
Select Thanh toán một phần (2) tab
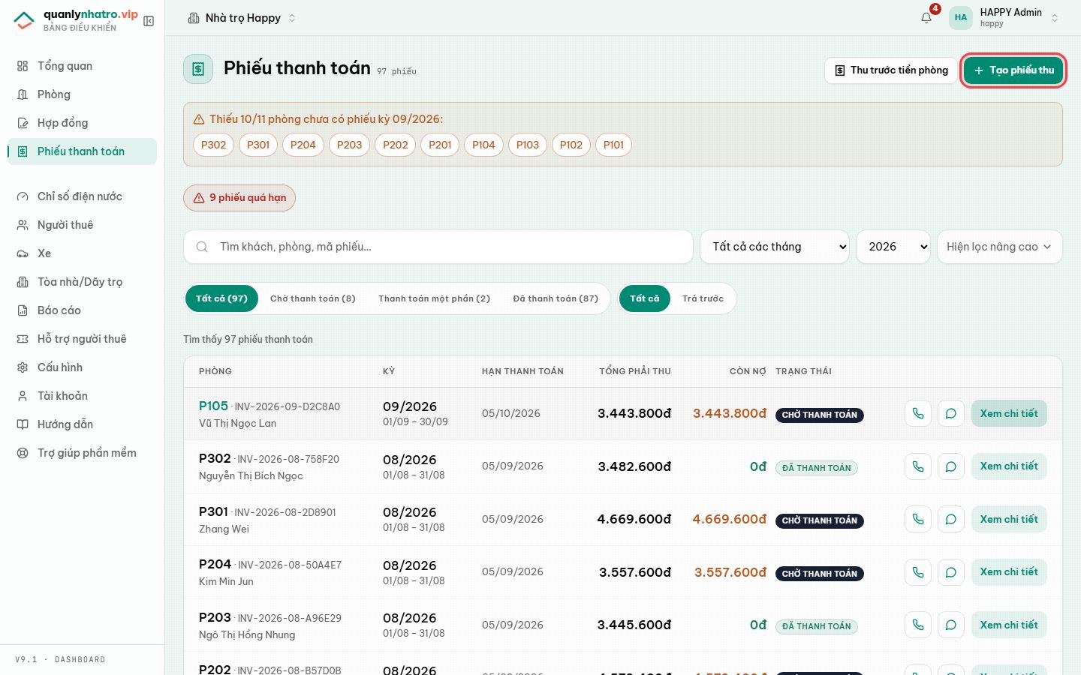pos(435,298)
